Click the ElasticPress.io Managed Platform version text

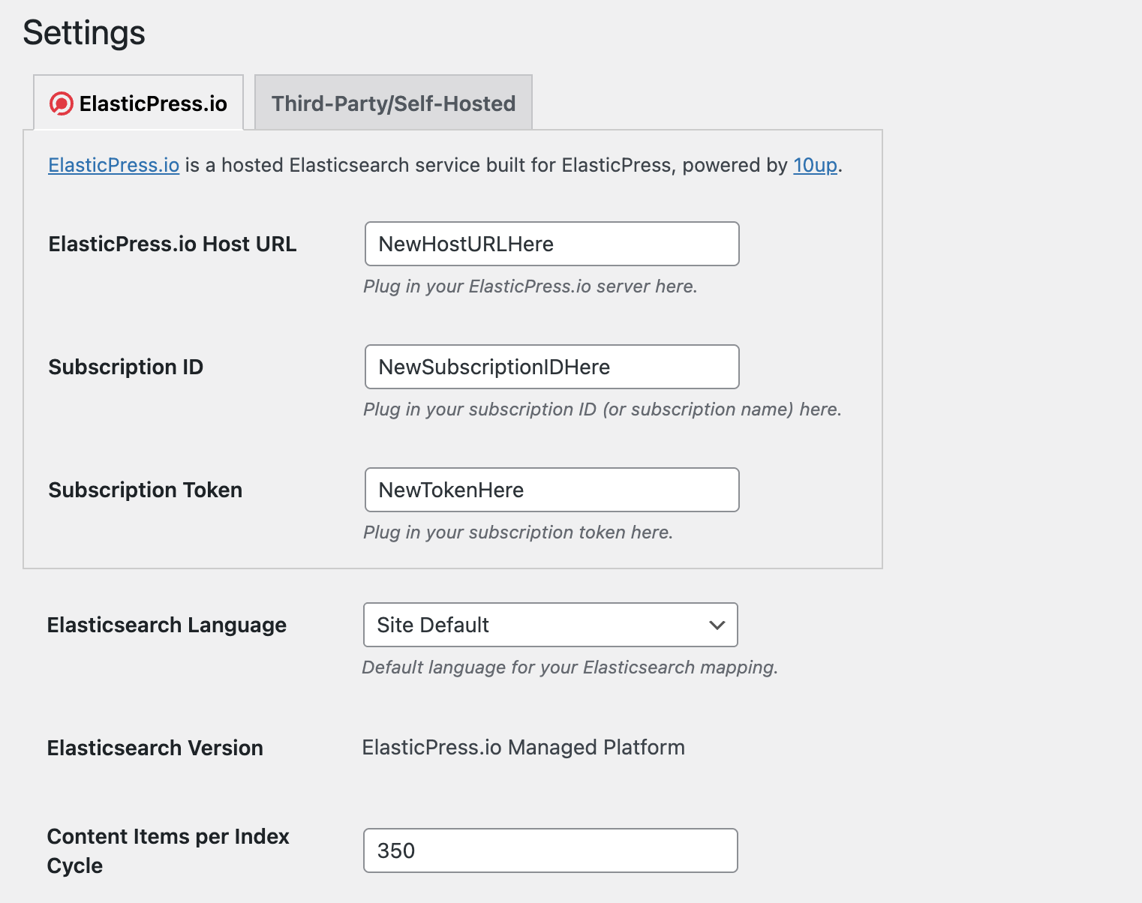(523, 748)
